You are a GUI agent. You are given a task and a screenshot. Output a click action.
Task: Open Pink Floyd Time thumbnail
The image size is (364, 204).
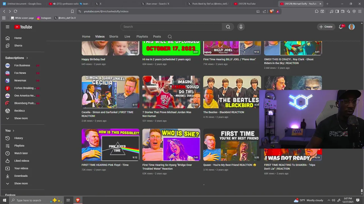(110, 145)
